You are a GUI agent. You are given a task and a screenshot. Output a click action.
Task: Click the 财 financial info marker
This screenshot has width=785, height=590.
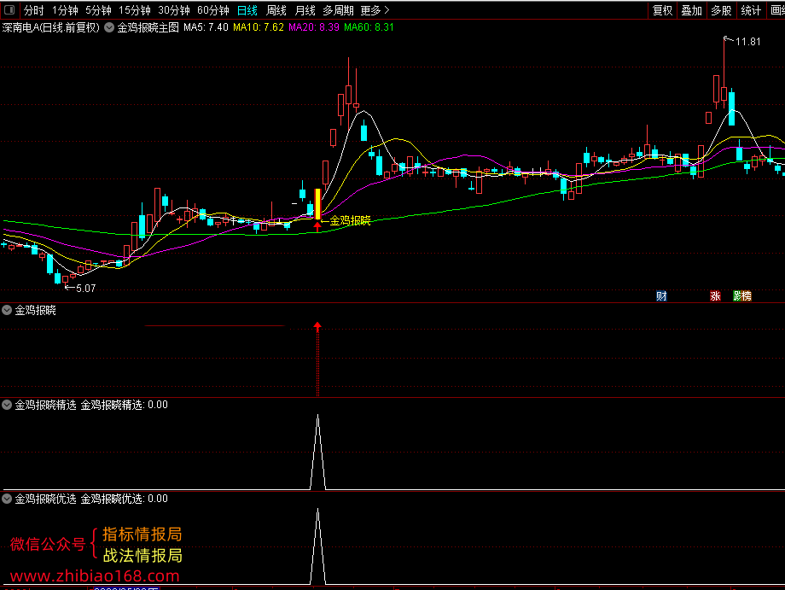pyautogui.click(x=661, y=296)
